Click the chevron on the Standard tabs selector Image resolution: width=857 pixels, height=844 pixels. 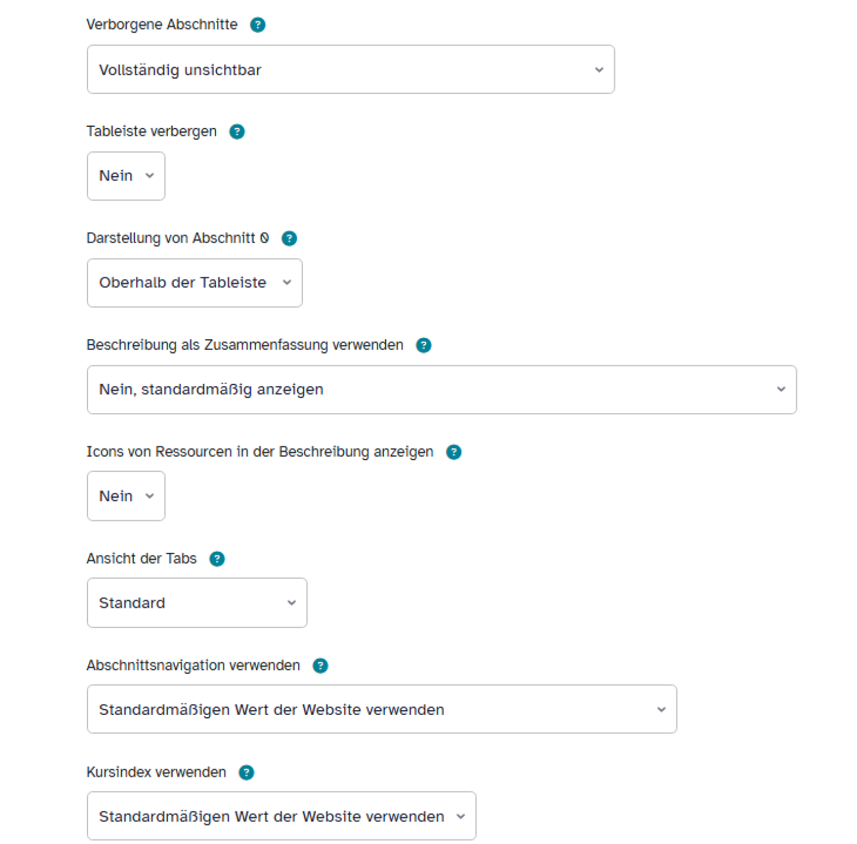[x=291, y=602]
